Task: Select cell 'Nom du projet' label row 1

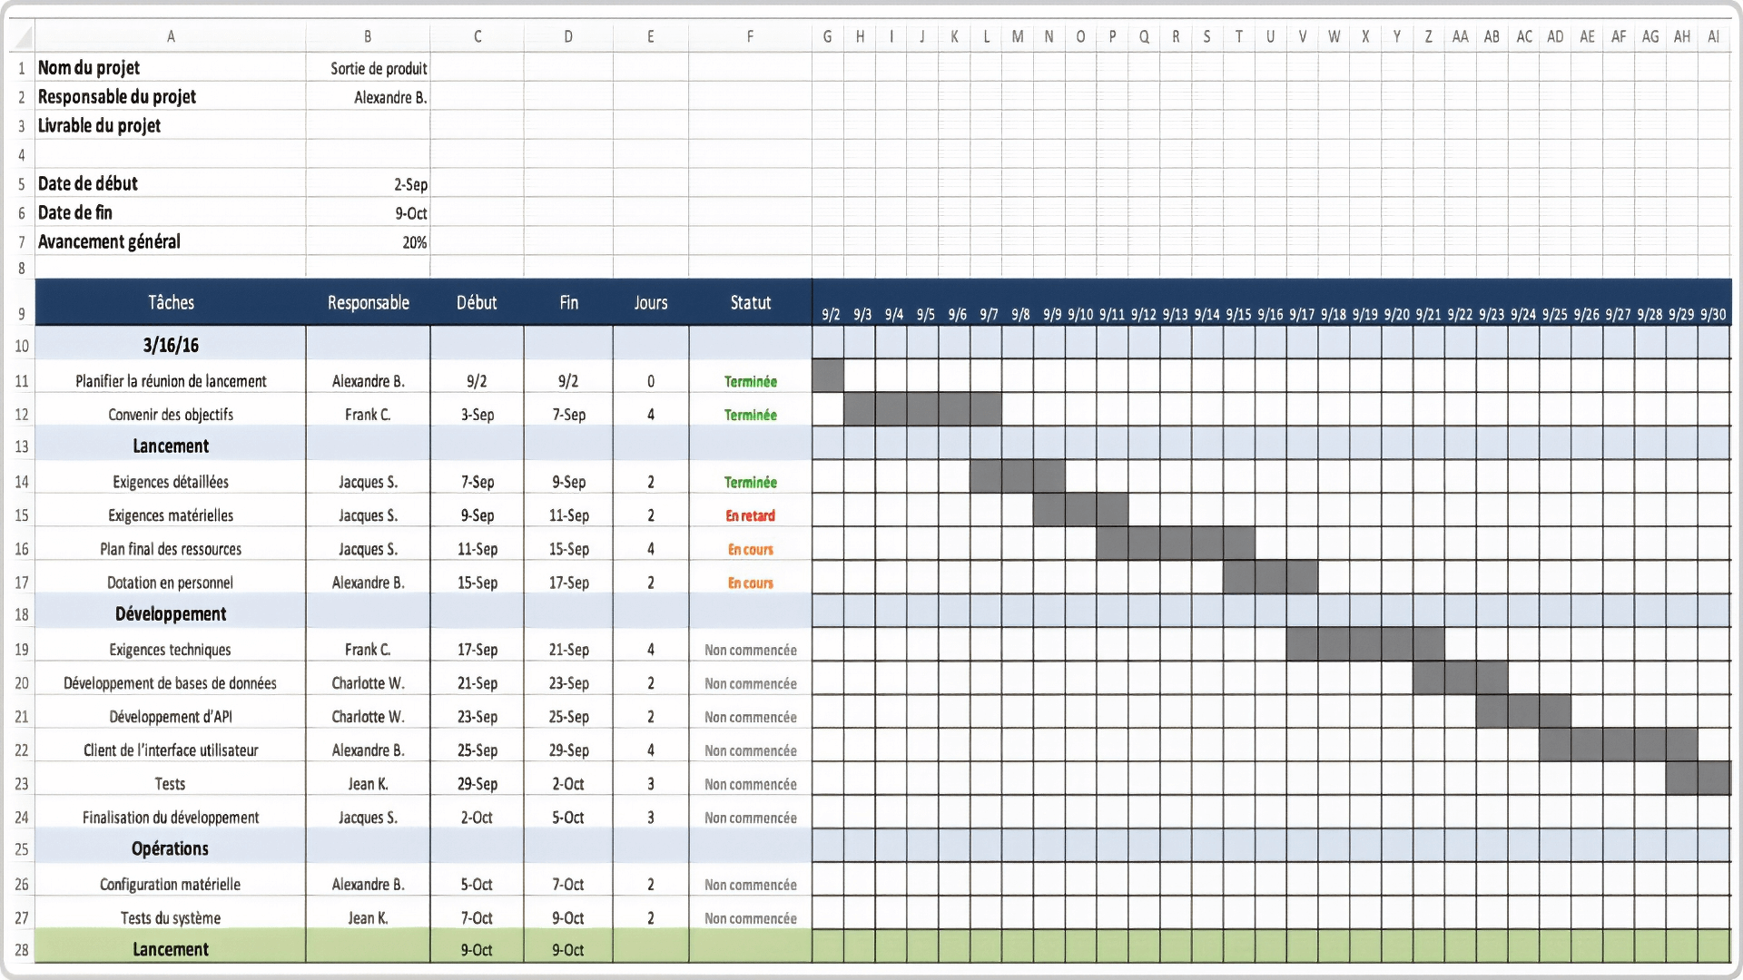Action: [x=172, y=67]
